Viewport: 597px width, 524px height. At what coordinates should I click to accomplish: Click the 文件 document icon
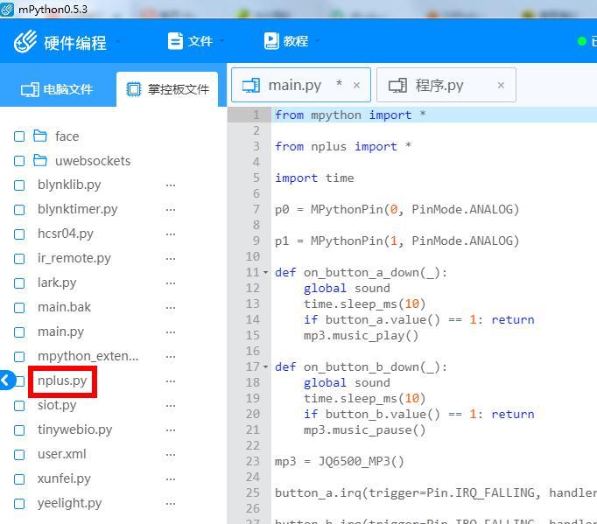click(176, 41)
